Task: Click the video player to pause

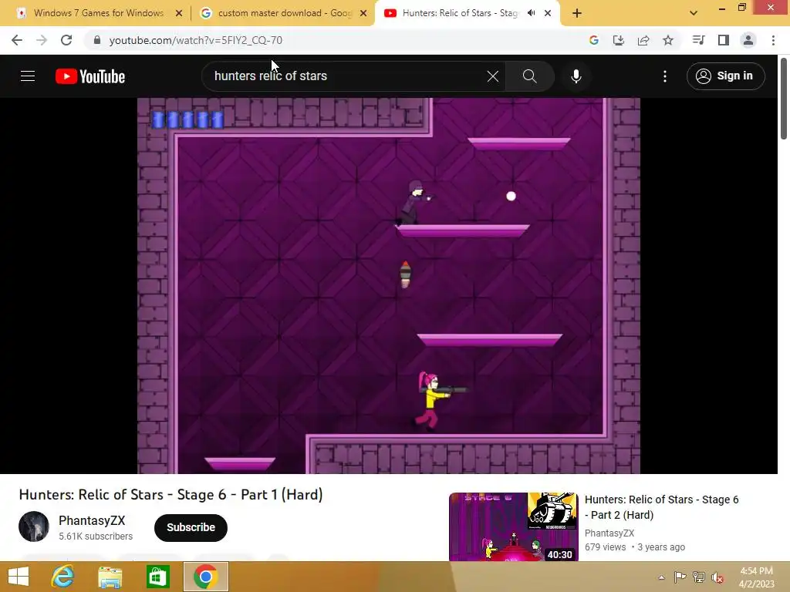Action: pos(389,285)
